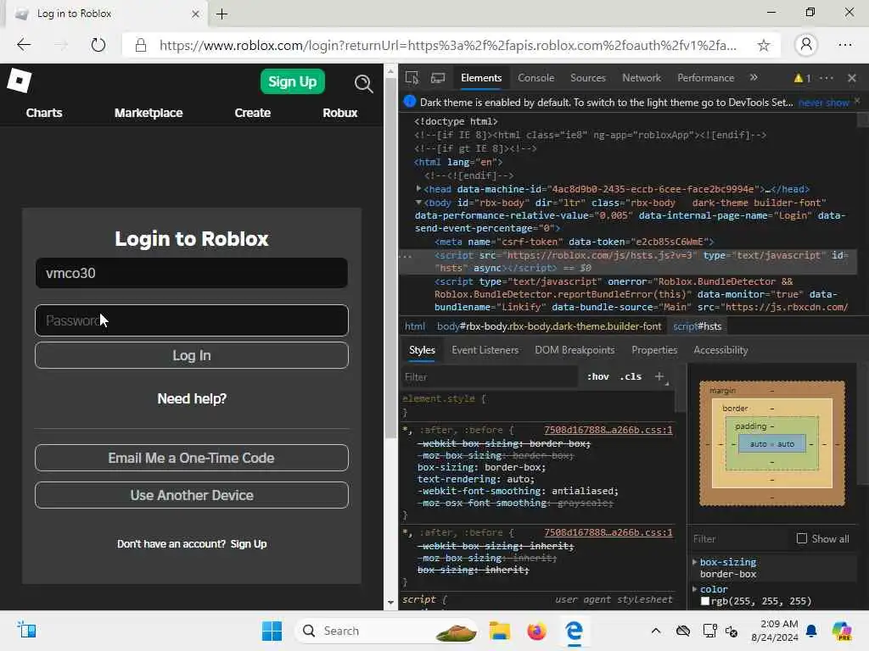Click the Edge taskbar icon

coord(575,631)
